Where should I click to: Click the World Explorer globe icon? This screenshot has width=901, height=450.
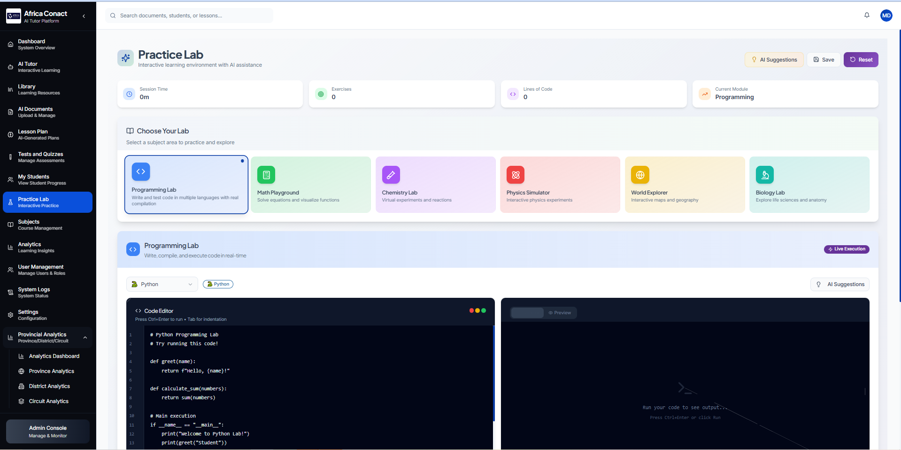tap(639, 174)
